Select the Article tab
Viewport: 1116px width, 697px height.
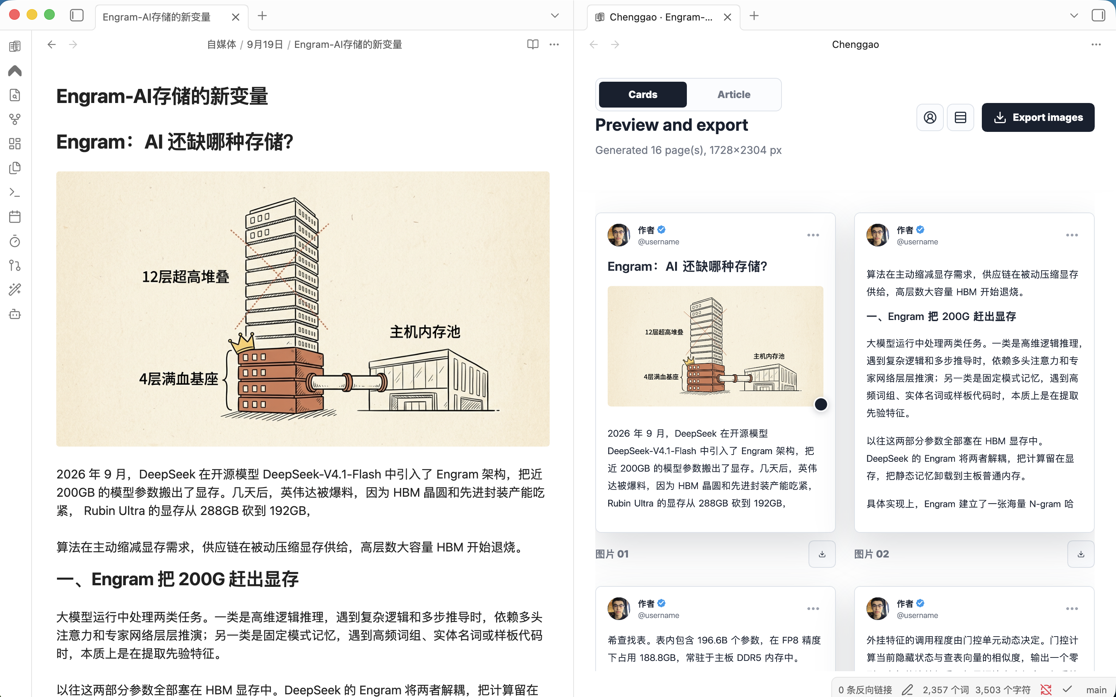[734, 95]
